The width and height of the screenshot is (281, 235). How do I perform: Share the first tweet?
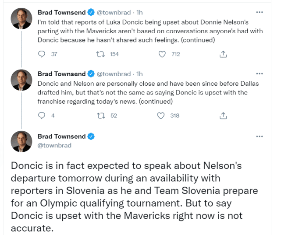pyautogui.click(x=223, y=54)
